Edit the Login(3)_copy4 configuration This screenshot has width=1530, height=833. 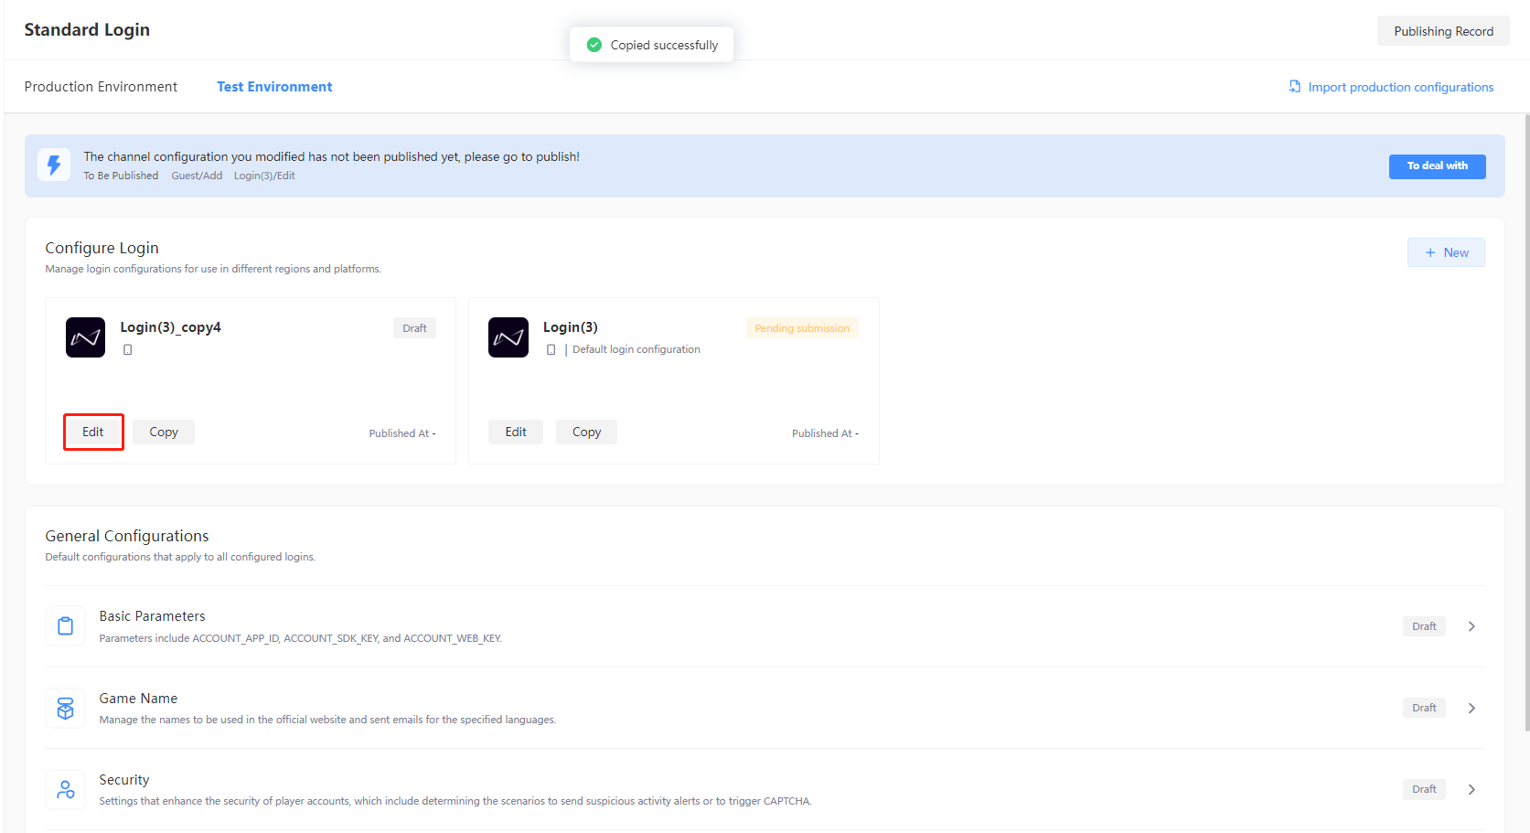pos(93,432)
